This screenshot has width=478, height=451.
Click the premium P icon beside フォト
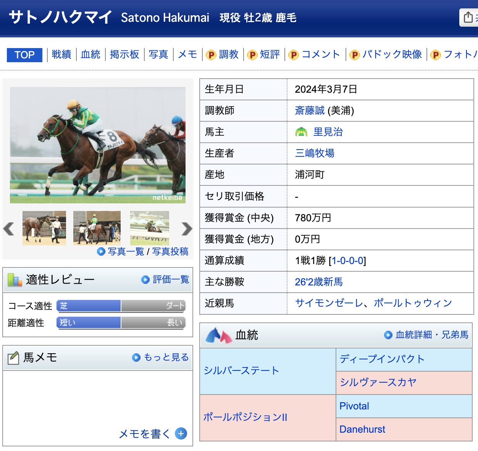click(x=436, y=55)
